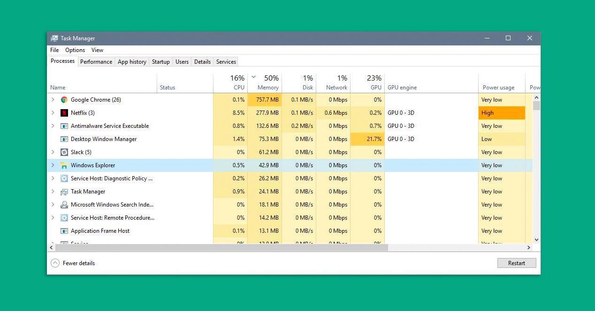Select the Application Frame Host name text
This screenshot has width=595, height=311.
(100, 231)
